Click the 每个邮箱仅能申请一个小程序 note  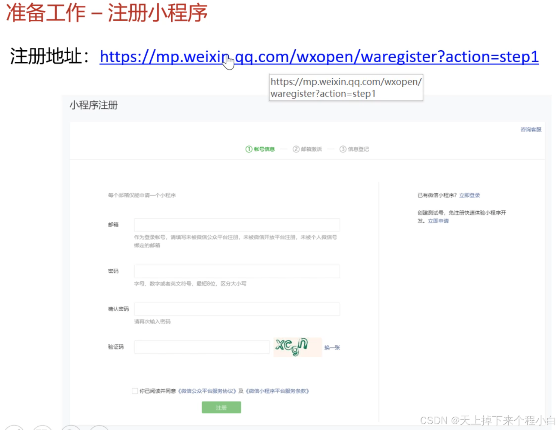click(x=142, y=195)
